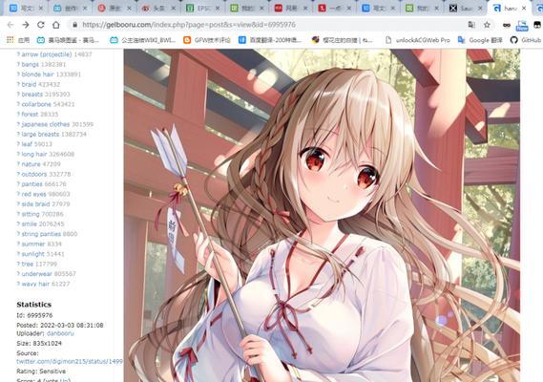Switch to the first browser tab
This screenshot has width=543, height=382.
27,9
